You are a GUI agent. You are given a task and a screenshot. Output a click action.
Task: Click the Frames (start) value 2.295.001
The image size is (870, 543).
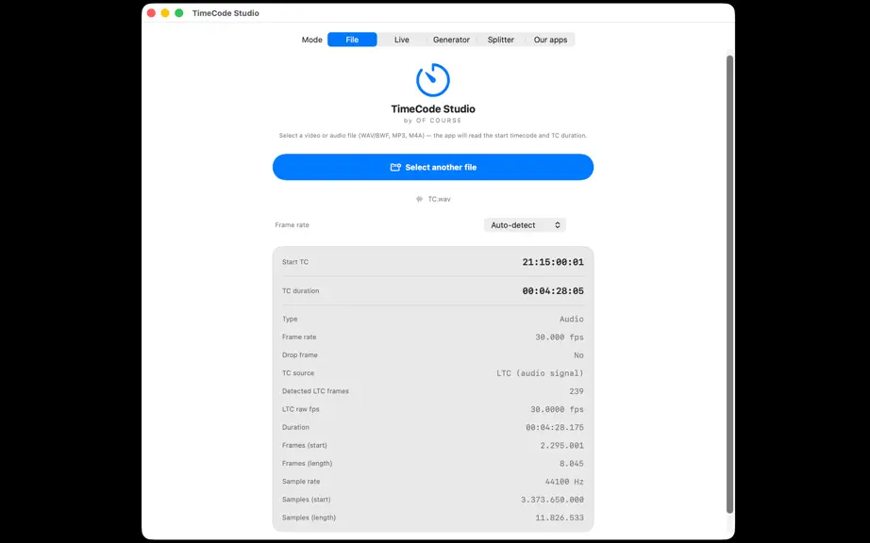[x=562, y=446]
